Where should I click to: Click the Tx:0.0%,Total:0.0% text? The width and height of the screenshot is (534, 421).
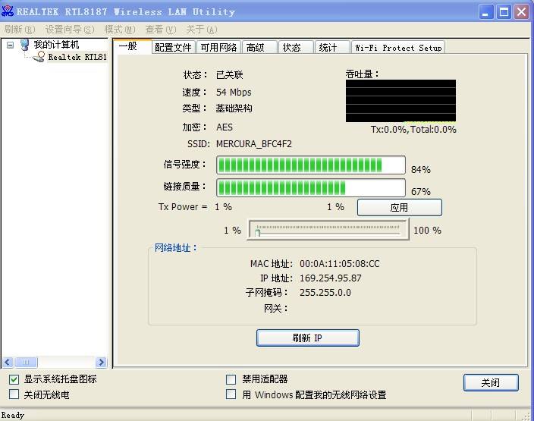click(x=413, y=130)
